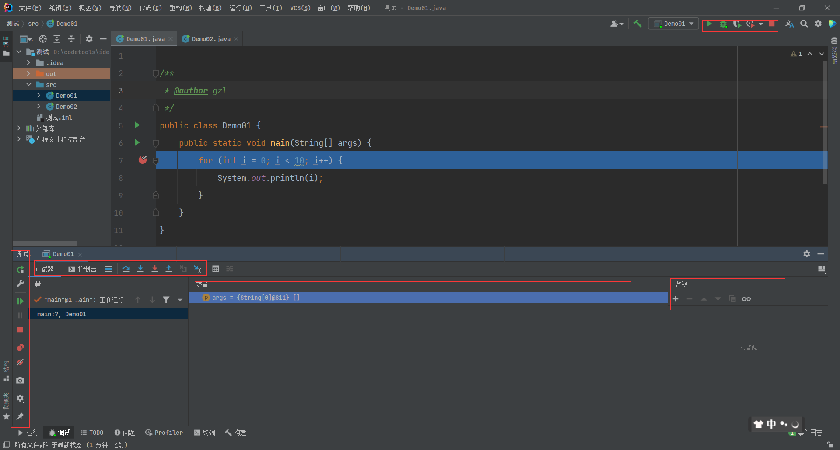Toggle breakpoint on line 7

(143, 160)
